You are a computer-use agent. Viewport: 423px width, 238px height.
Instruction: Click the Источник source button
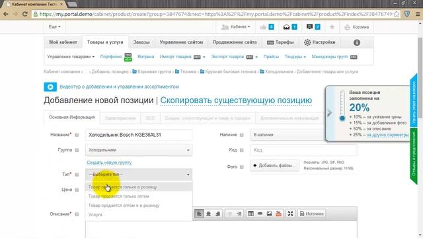[x=311, y=214]
